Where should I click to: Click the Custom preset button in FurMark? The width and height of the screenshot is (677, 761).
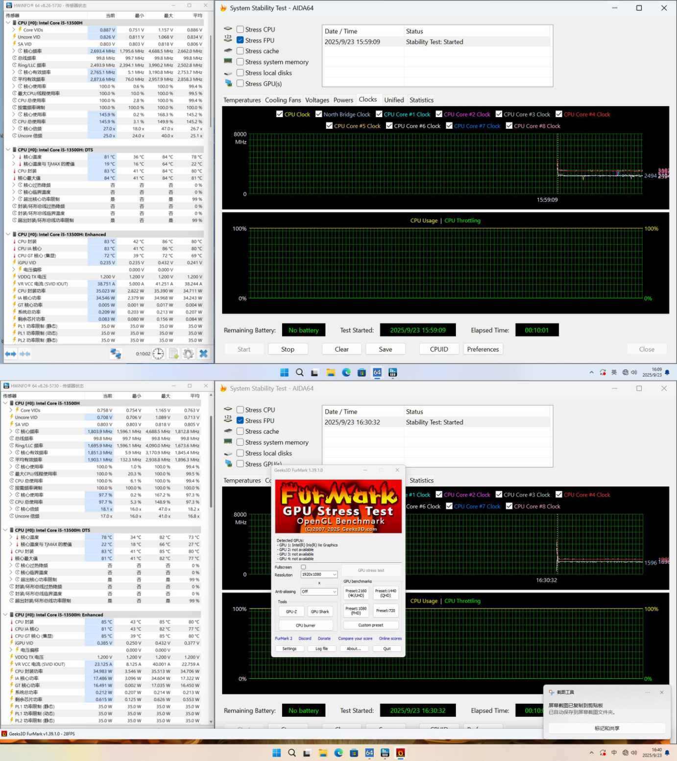[x=371, y=625]
